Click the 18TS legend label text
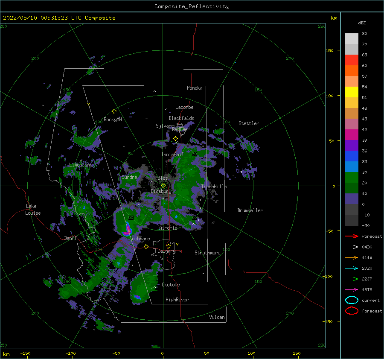384x359 pixels. 367,290
